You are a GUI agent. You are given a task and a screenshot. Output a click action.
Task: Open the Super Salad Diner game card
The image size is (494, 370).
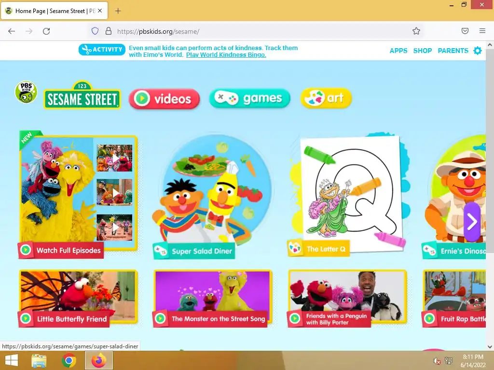coord(212,195)
